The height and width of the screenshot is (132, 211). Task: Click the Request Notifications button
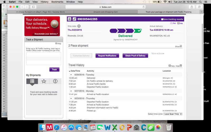[107, 56]
